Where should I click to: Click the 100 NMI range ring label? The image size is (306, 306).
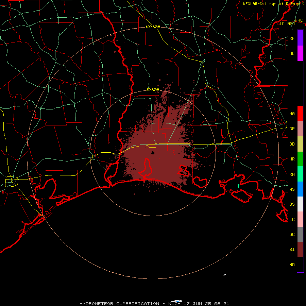pos(153,27)
